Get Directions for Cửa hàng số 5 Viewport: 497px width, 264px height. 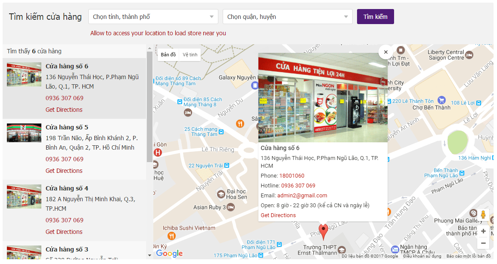point(64,171)
